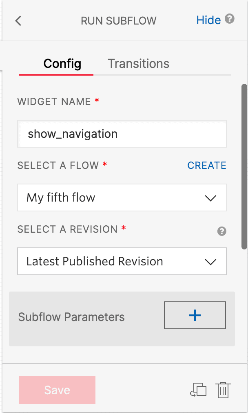Viewport: 248px width, 413px height.
Task: Click the Subflow Parameters section header
Action: [x=71, y=317]
